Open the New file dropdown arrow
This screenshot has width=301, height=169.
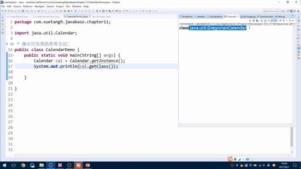[6, 11]
